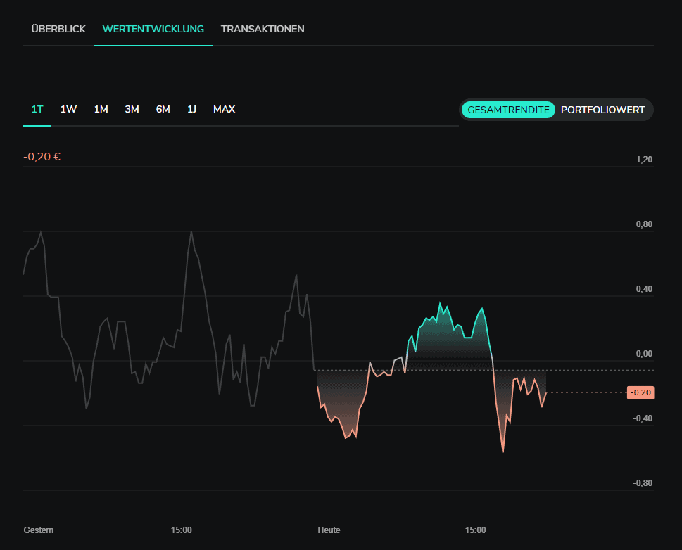
Task: Display the 6M time range
Action: 163,109
